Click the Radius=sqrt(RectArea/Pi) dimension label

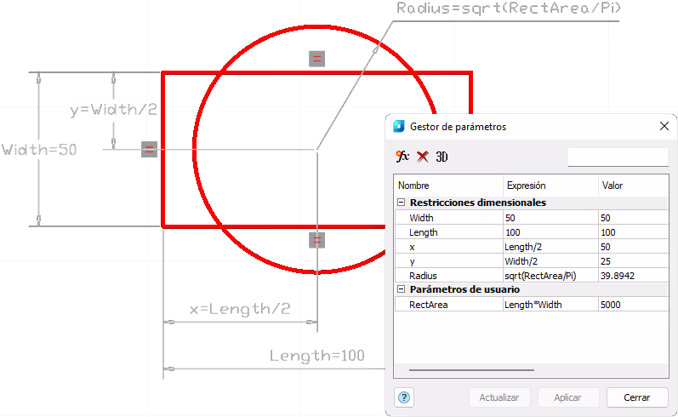coord(509,9)
